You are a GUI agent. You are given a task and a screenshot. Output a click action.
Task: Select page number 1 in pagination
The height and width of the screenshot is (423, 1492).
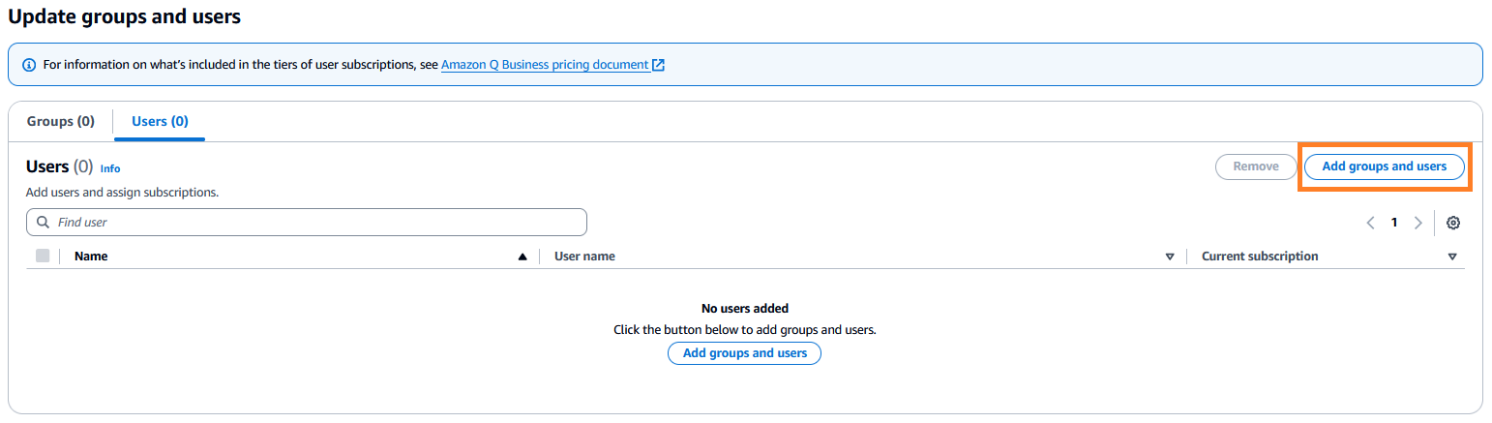pos(1394,223)
